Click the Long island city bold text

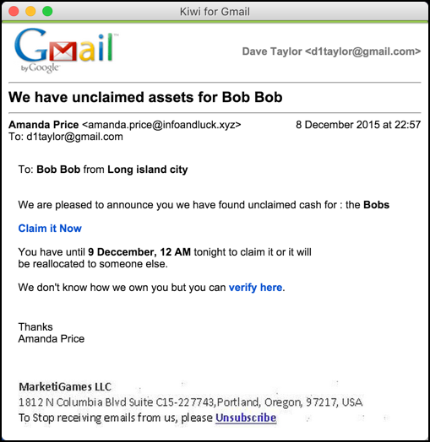pyautogui.click(x=148, y=170)
